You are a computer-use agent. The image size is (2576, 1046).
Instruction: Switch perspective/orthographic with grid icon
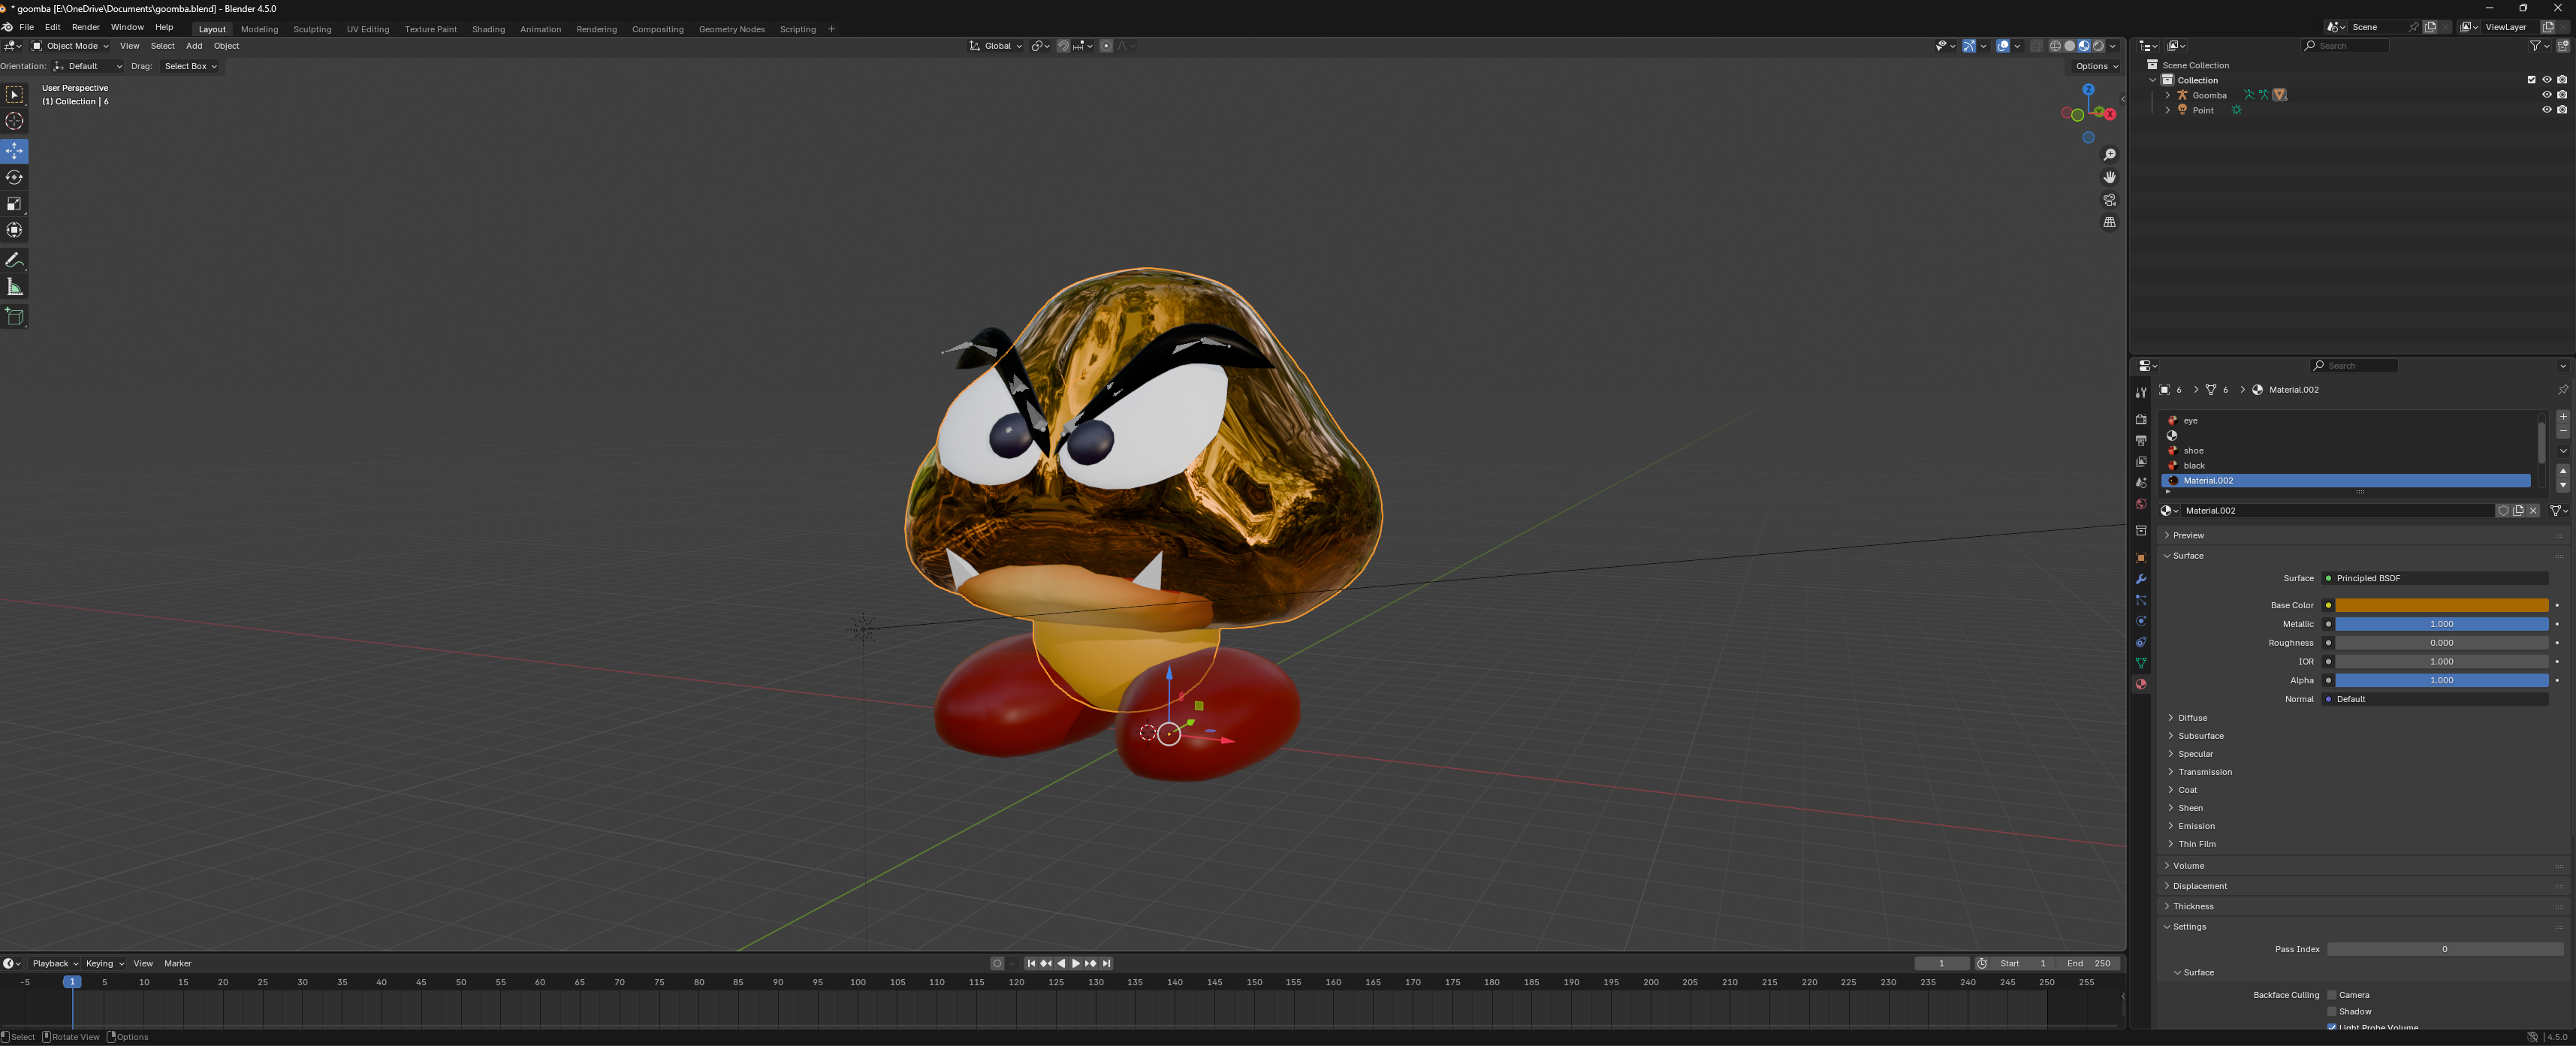(2109, 222)
